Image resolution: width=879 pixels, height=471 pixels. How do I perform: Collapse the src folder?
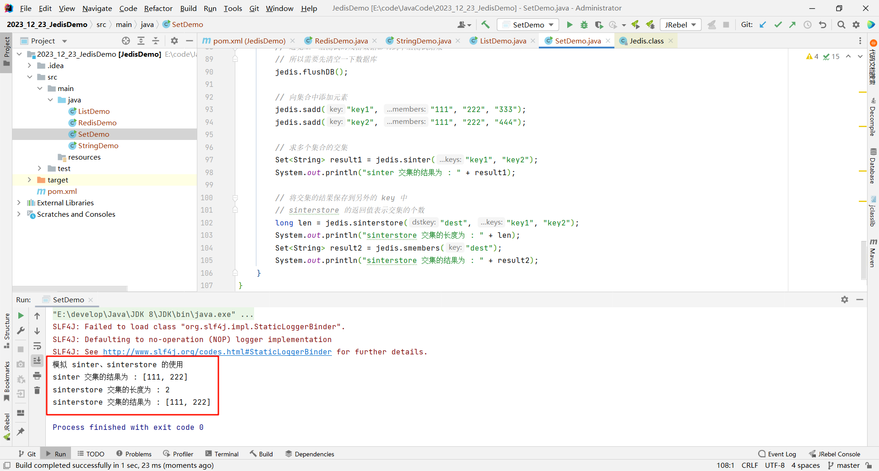coord(29,77)
